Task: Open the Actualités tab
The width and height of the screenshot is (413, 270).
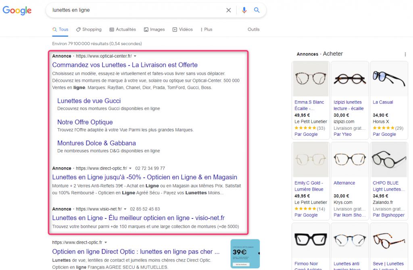Action: [123, 29]
